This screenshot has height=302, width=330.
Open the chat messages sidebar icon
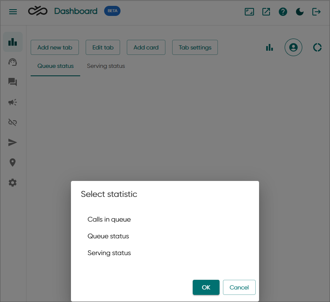(x=13, y=82)
